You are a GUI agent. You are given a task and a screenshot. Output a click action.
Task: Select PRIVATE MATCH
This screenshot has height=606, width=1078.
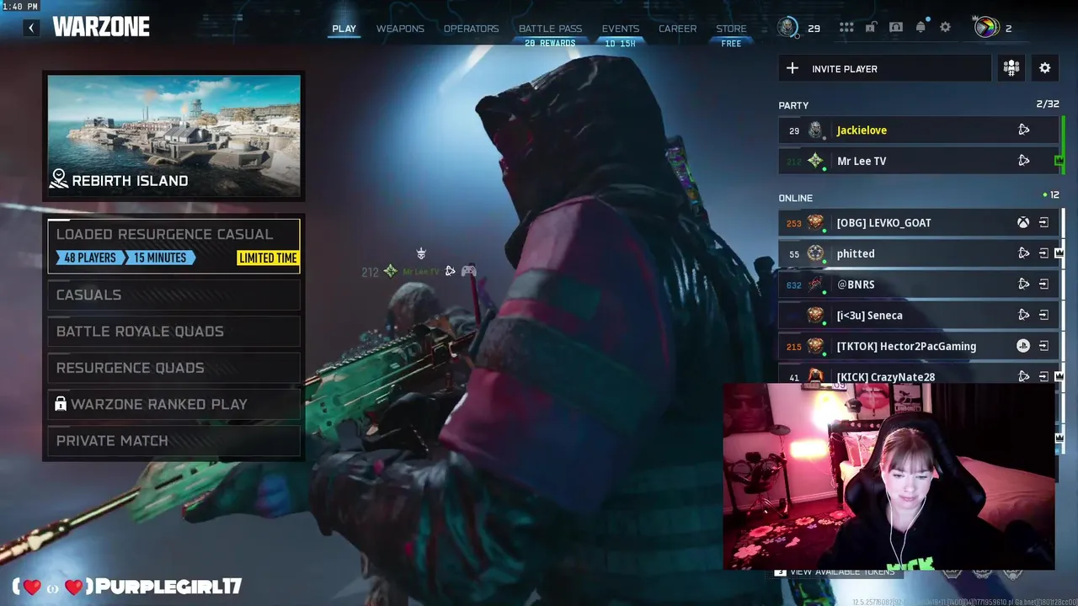point(173,440)
